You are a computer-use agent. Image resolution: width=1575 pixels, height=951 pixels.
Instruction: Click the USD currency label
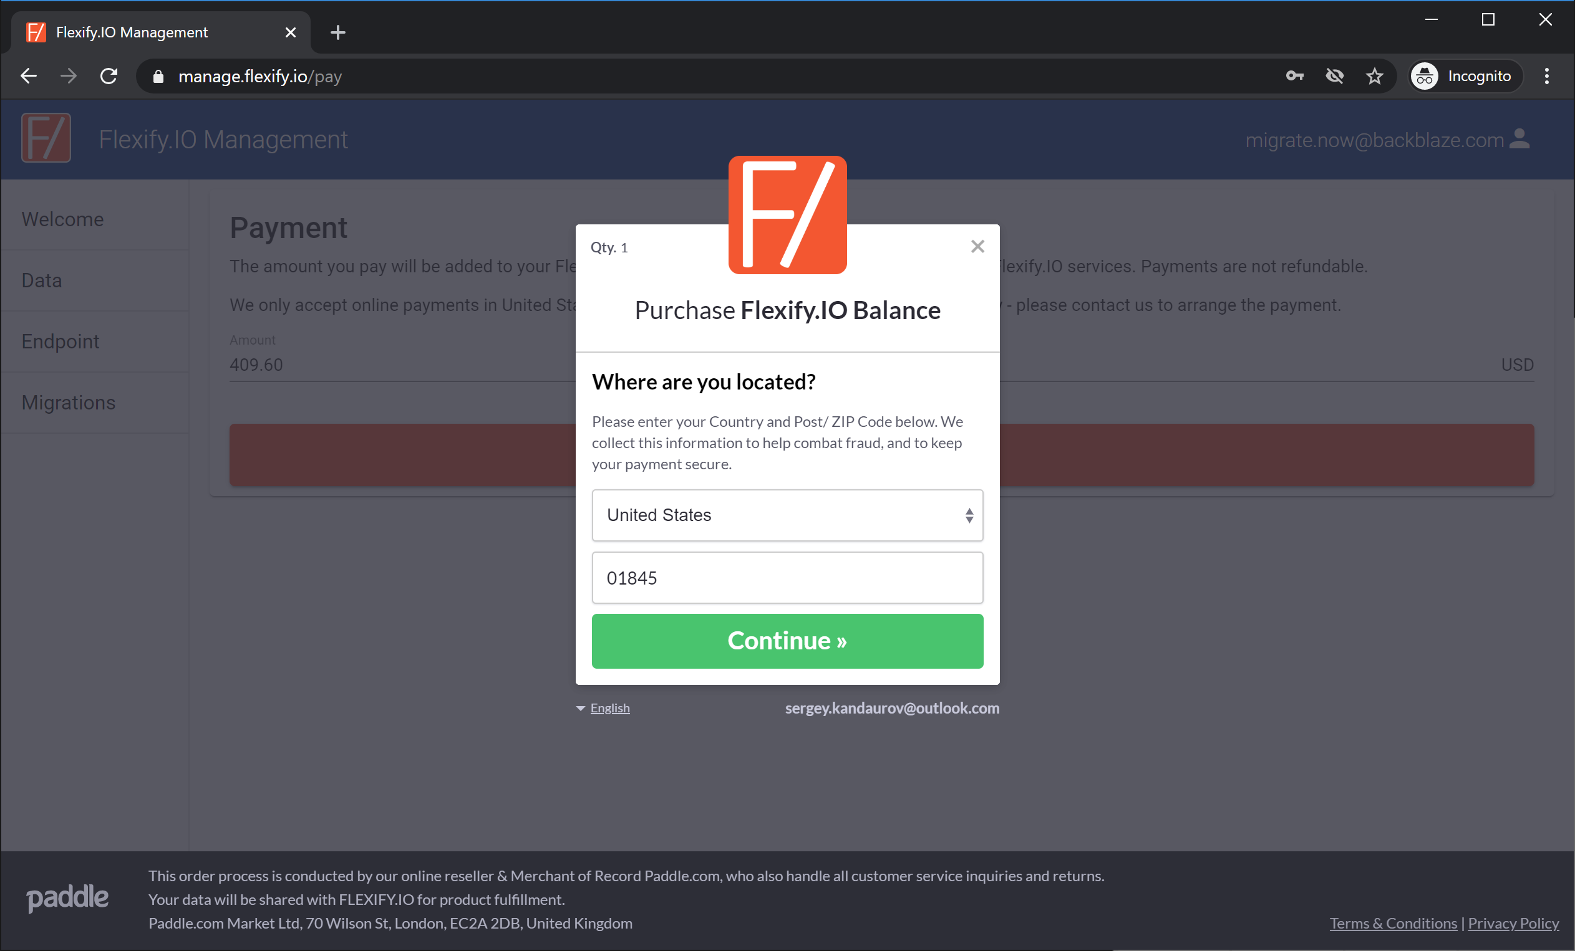[1518, 365]
